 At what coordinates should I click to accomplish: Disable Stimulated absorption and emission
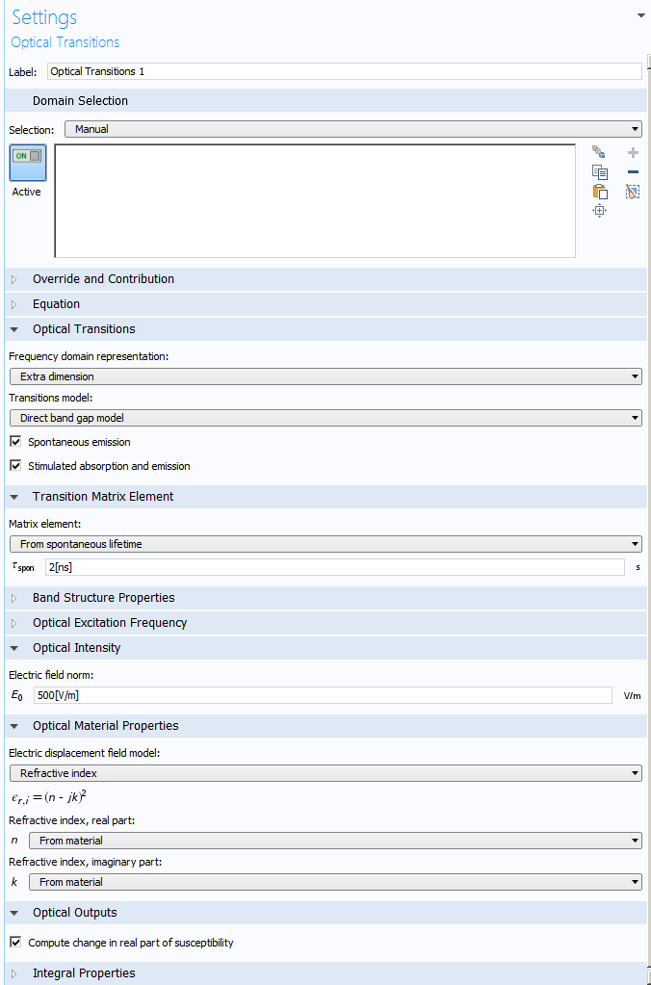click(15, 466)
